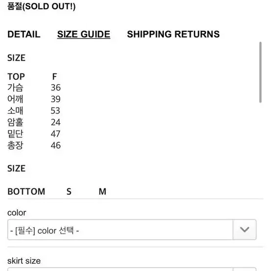Expand the color selection dropdown arrow
This screenshot has width=271, height=271.
[245, 229]
